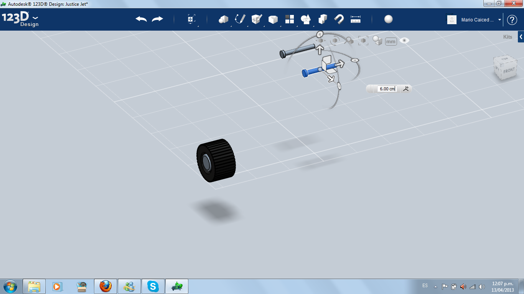Show hidden system tray icons
Image resolution: width=524 pixels, height=294 pixels.
click(x=435, y=286)
